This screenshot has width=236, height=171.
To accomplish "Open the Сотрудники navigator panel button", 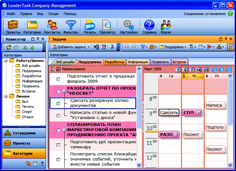I will (24, 133).
